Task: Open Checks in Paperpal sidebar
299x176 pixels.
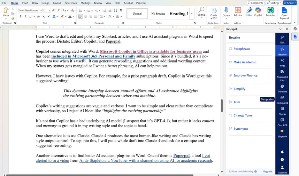Action: point(282,111)
